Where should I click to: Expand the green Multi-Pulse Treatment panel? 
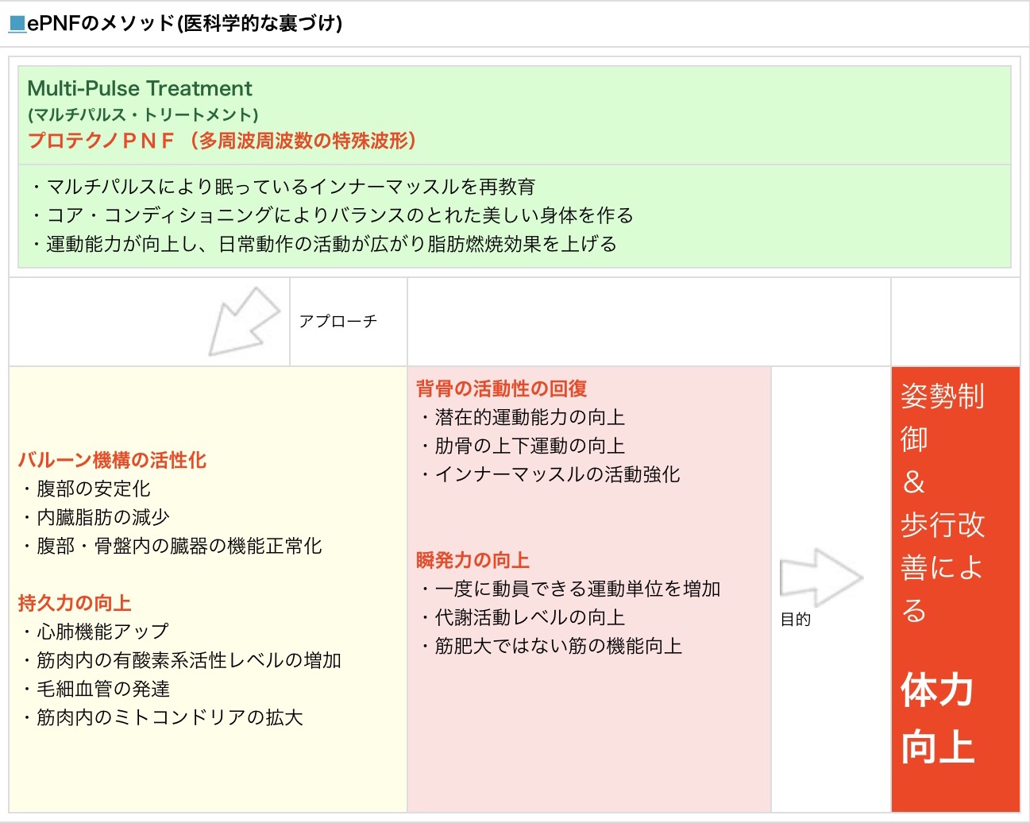(x=515, y=114)
